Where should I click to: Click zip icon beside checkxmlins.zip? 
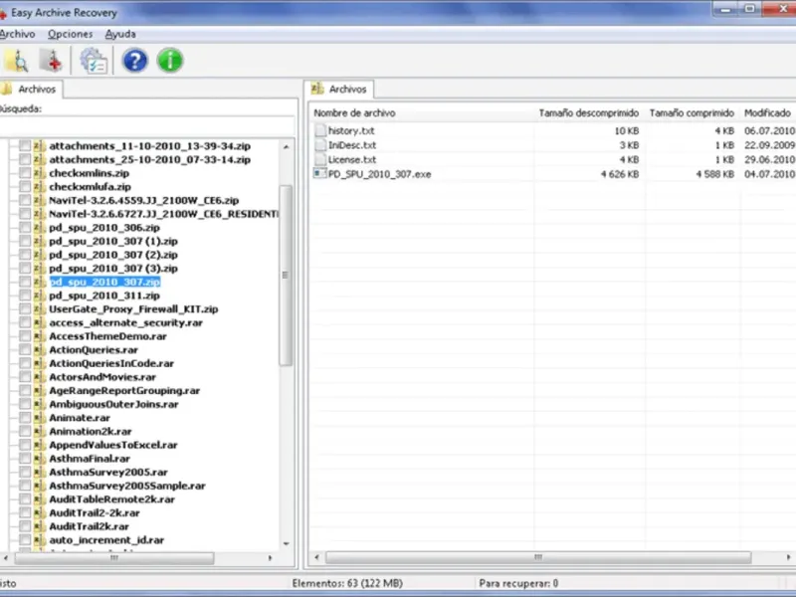point(40,173)
